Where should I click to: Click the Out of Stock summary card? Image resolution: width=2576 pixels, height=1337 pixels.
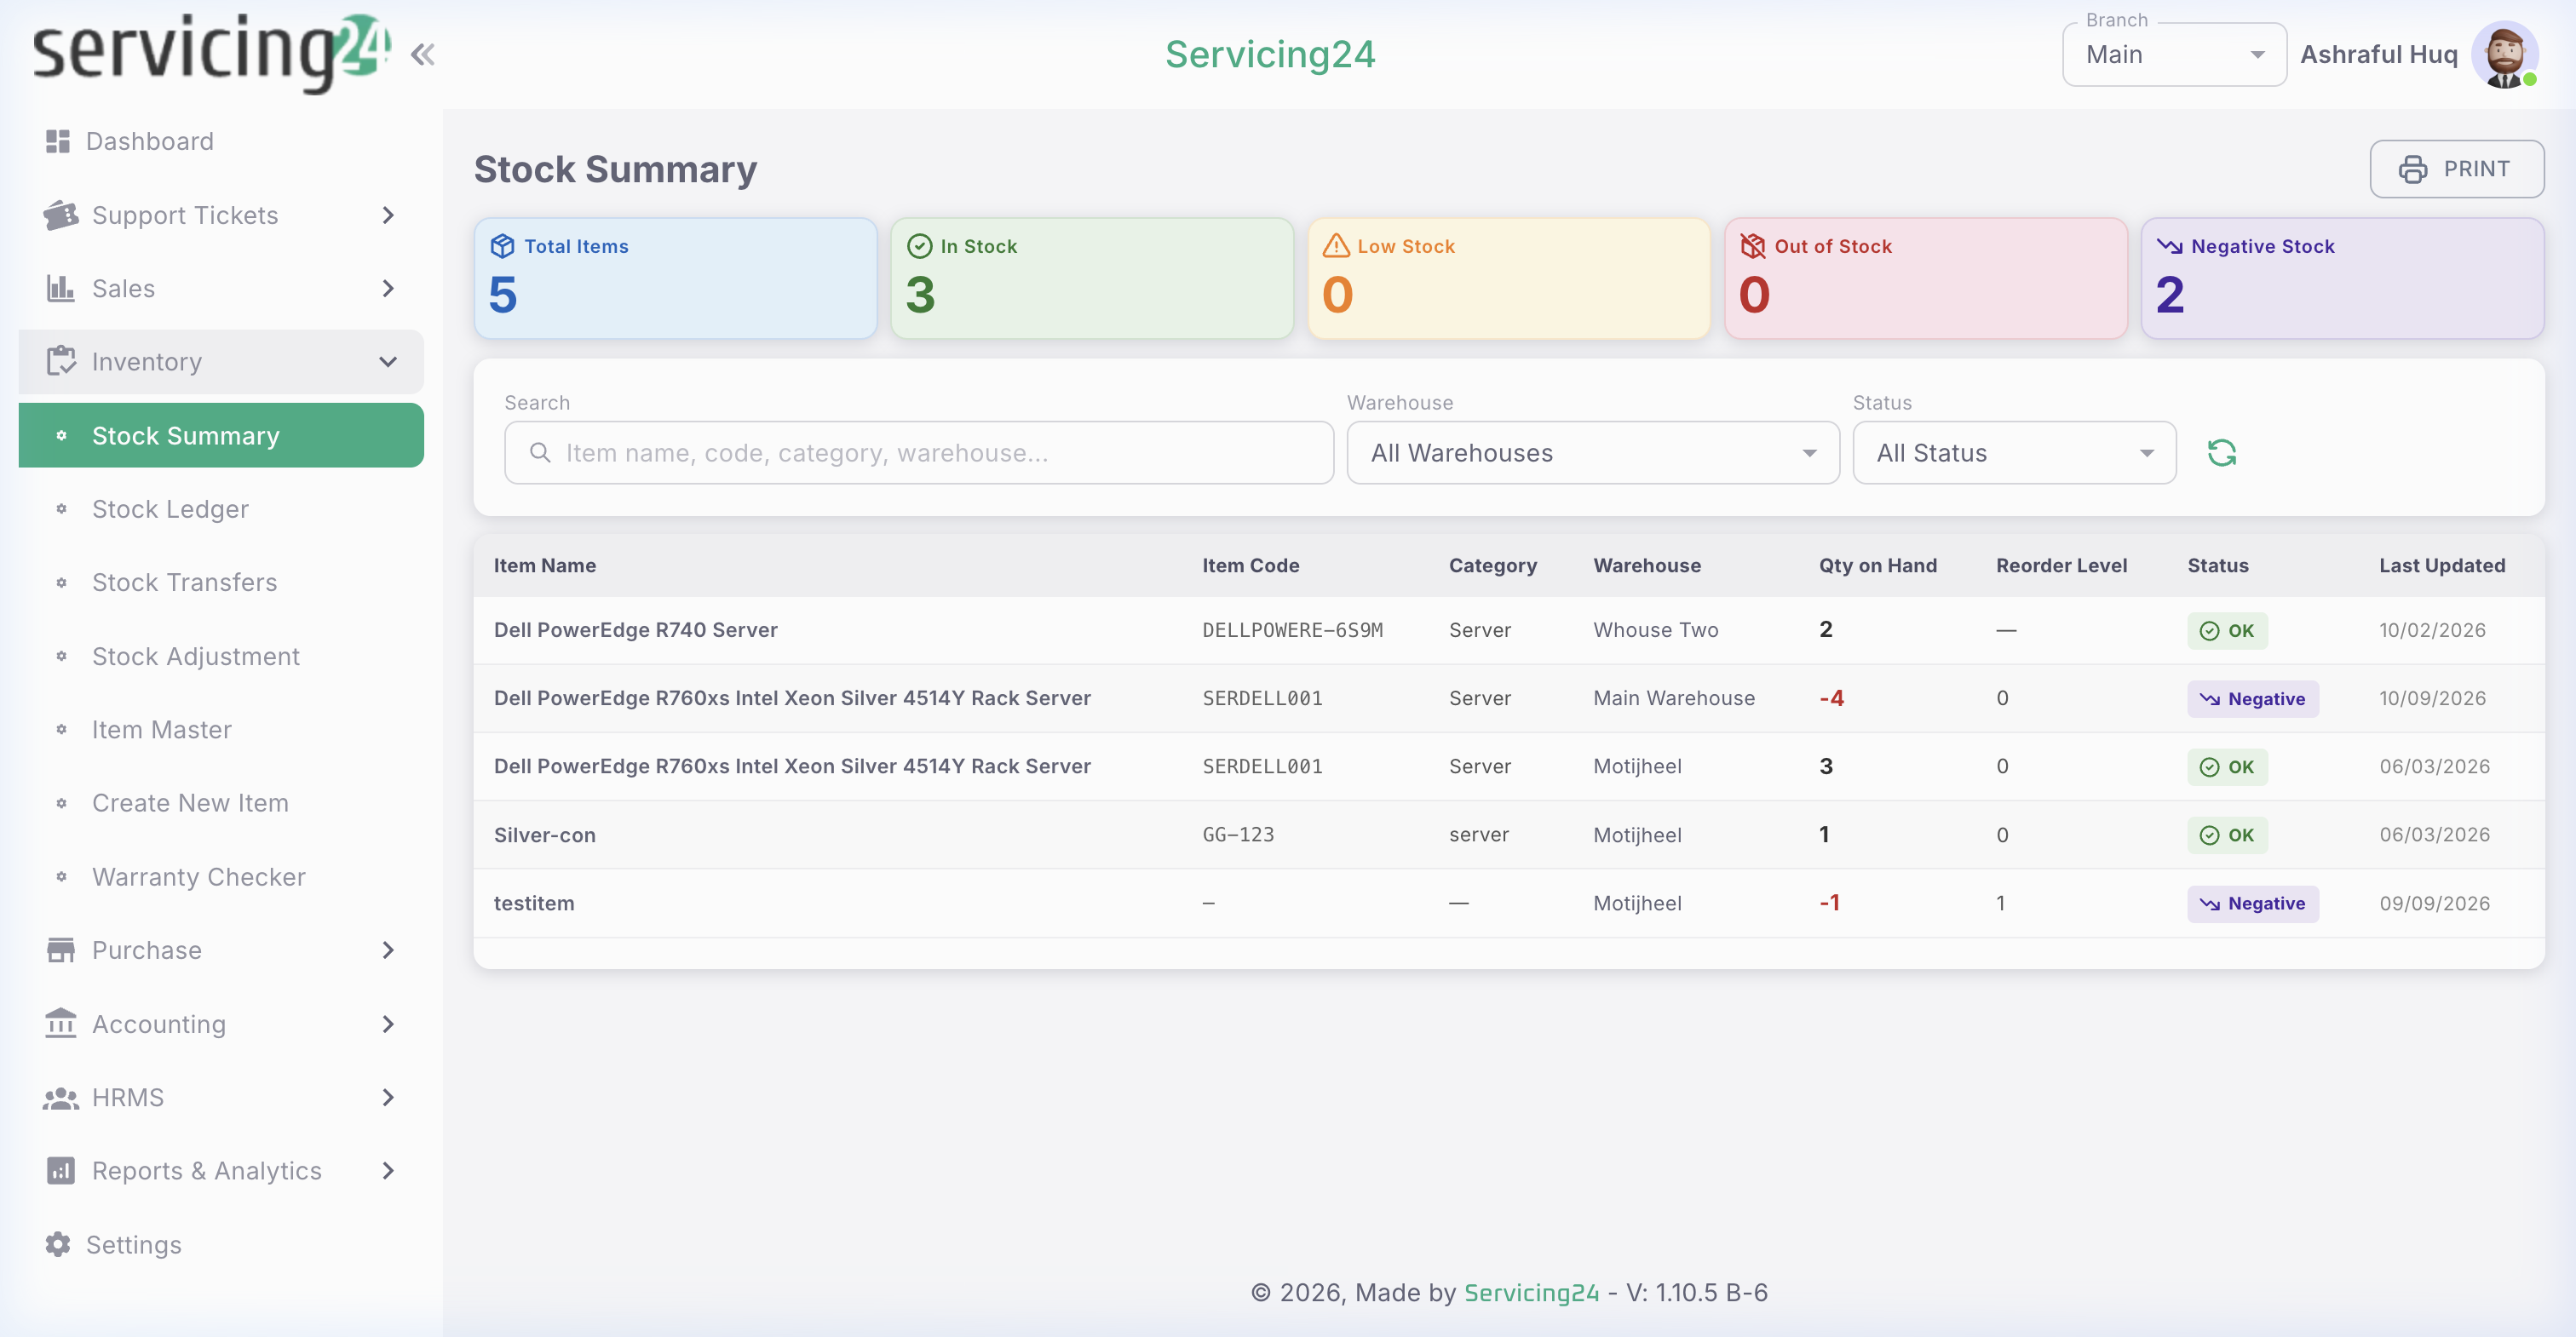1926,278
